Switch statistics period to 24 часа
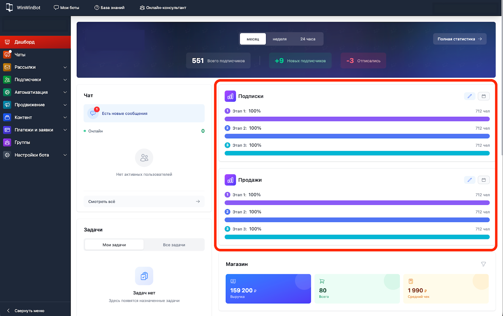This screenshot has height=316, width=503. [307, 39]
